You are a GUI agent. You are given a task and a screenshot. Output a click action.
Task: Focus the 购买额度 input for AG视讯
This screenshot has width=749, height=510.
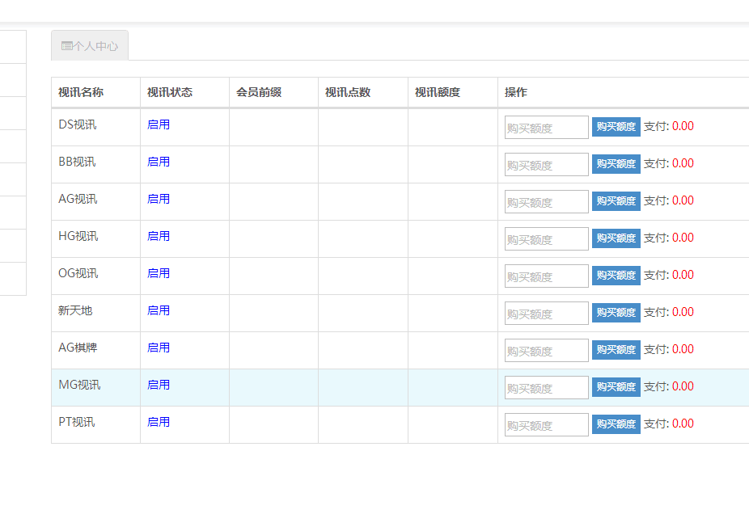point(547,202)
